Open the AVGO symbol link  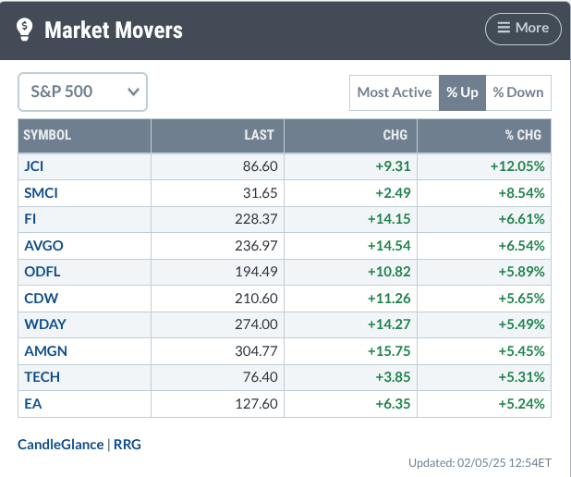[x=43, y=246]
